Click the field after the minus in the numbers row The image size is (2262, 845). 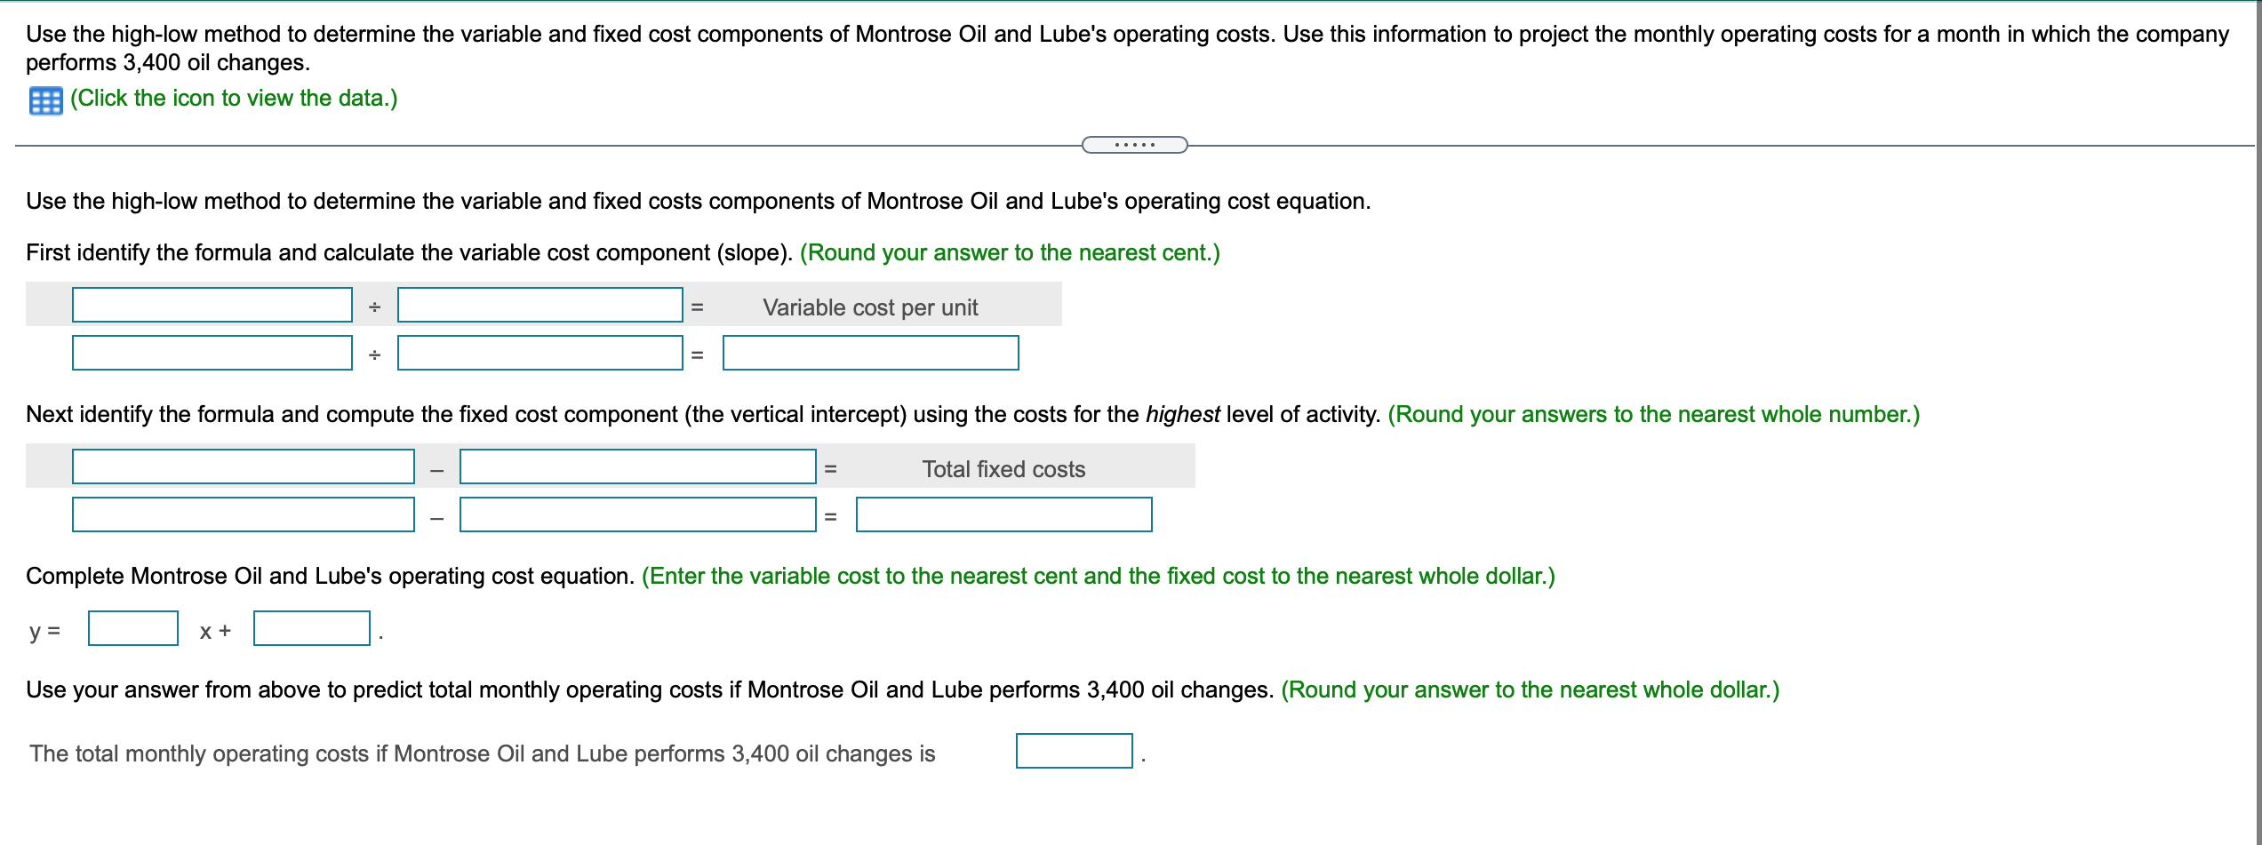coord(637,514)
